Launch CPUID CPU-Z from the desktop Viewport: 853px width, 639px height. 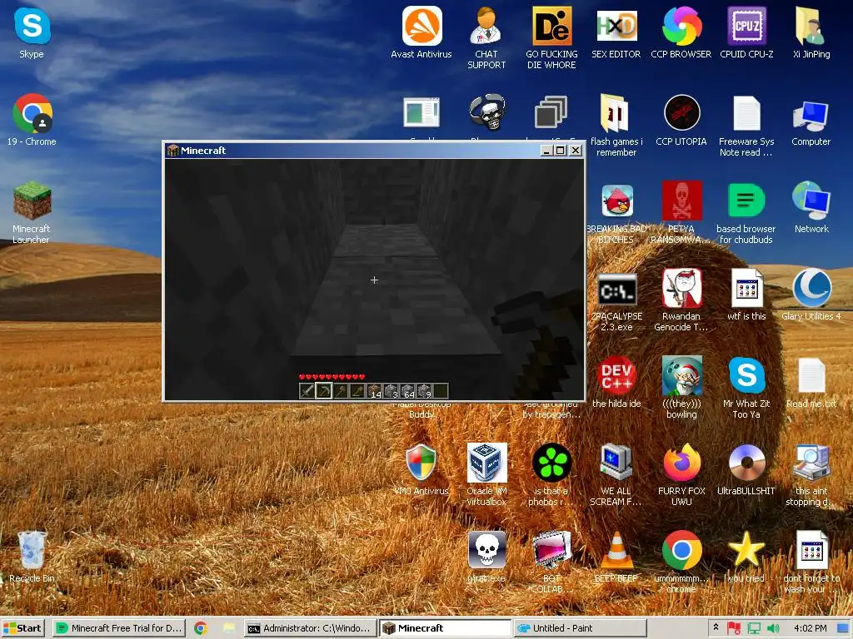746,32
